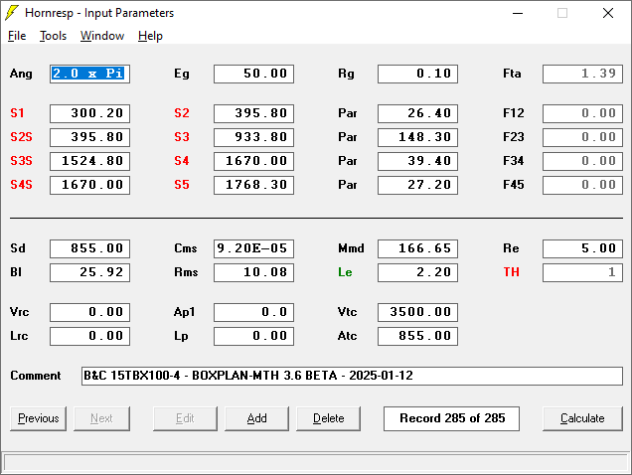Click the F23 field
This screenshot has height=475, width=632.
click(582, 137)
